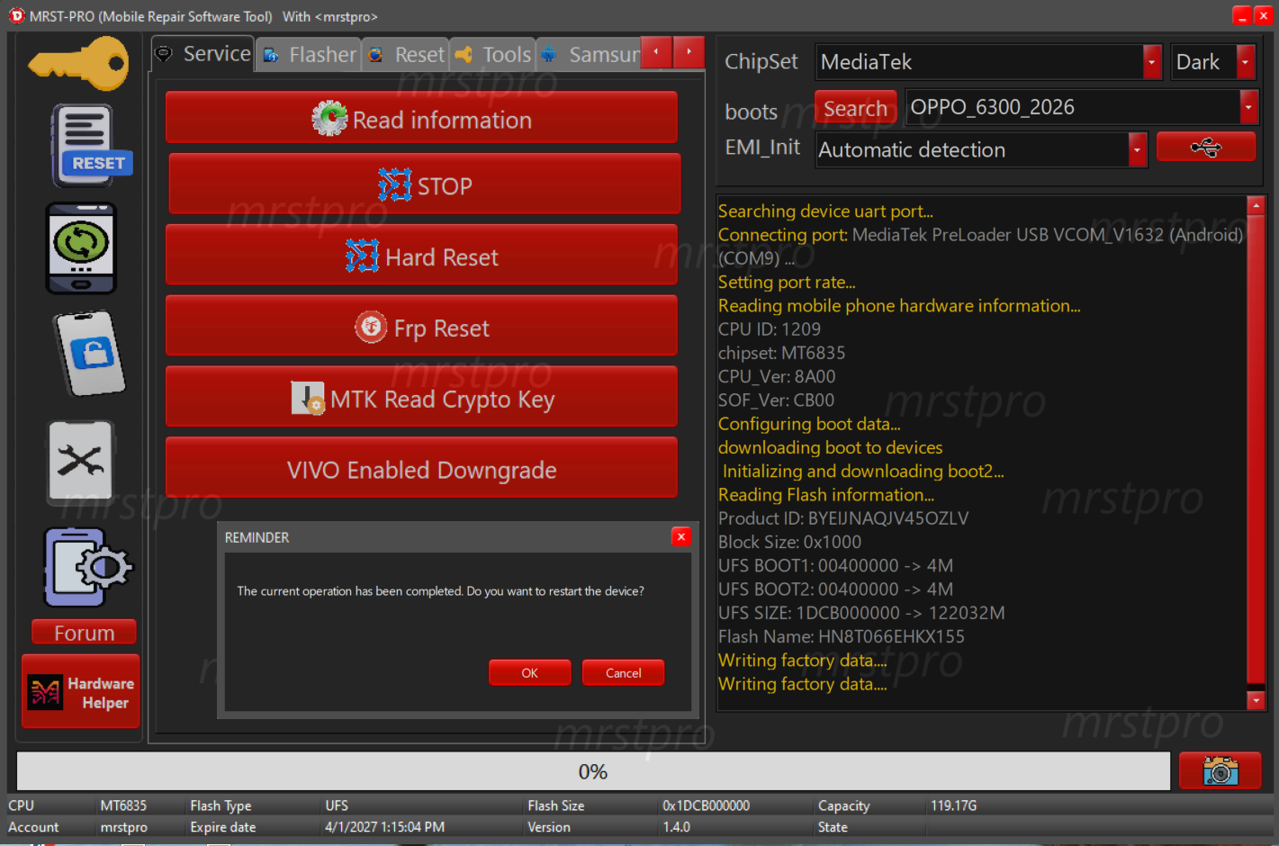Screen dimensions: 1279x846
Task: Click the 0% progress bar
Action: 593,771
